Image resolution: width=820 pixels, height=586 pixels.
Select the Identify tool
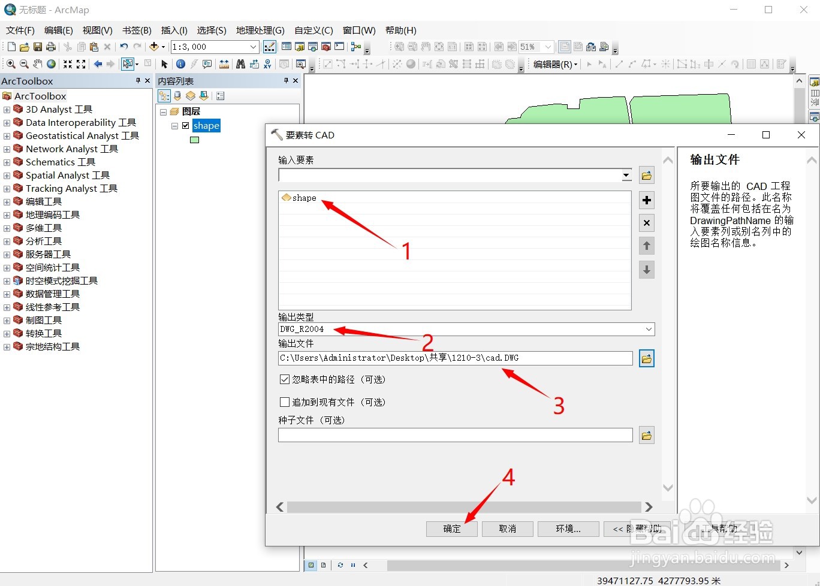click(180, 64)
